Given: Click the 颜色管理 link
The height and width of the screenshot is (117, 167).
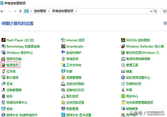Looking at the screenshot, I should [72, 109].
